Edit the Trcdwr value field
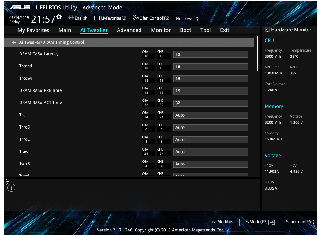The image size is (318, 236). tap(210, 79)
